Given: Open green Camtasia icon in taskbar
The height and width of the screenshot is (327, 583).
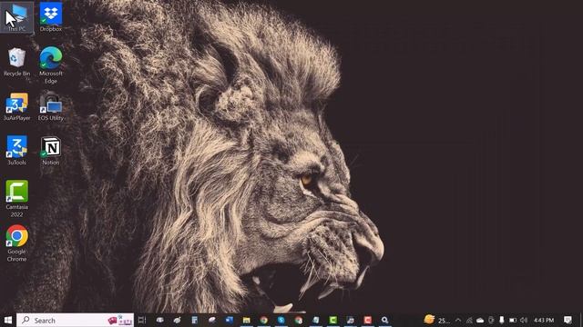Looking at the screenshot, I should tap(333, 320).
